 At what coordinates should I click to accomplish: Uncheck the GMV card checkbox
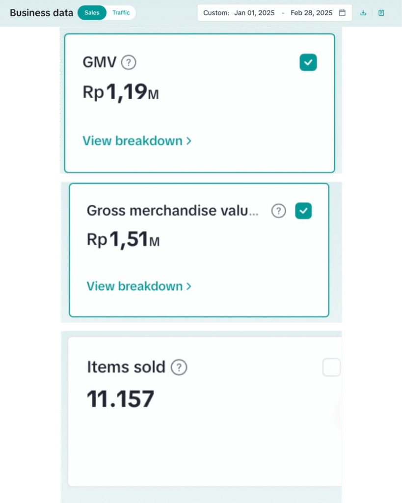pyautogui.click(x=308, y=62)
